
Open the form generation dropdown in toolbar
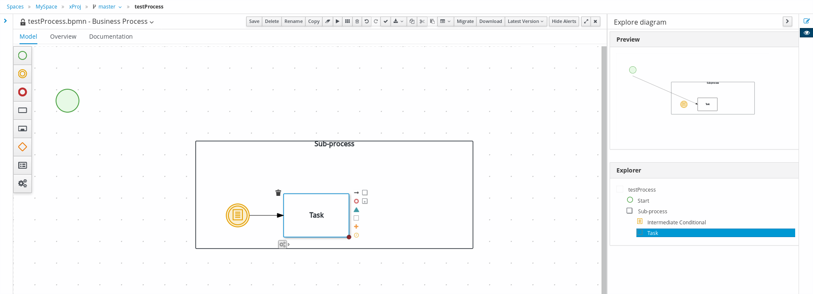tap(445, 21)
